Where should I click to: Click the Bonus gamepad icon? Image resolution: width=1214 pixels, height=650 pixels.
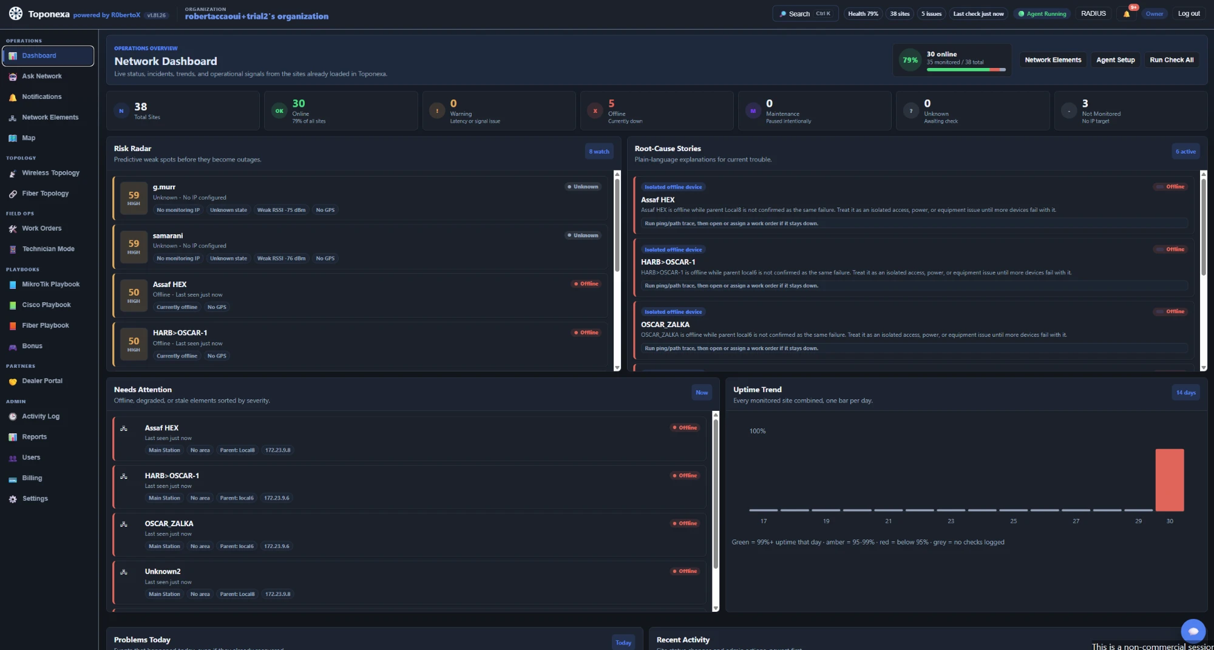(13, 347)
